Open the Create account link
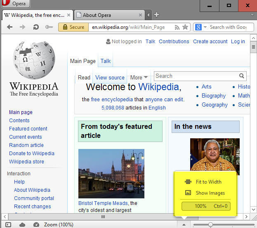The width and height of the screenshot is (257, 228). click(x=210, y=42)
